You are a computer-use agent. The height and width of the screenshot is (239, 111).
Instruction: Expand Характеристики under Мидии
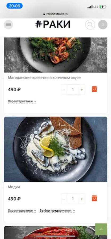[22, 211]
